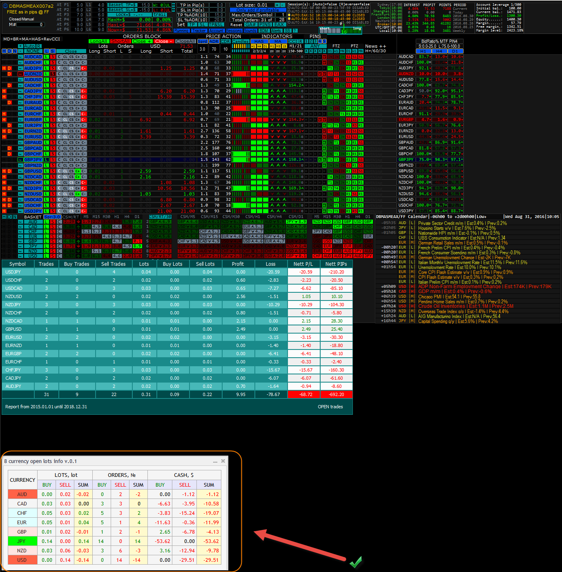Click the GA# reset button
The image size is (562, 572).
[251, 24]
